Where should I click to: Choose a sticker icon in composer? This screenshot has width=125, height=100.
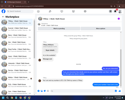pyautogui.click(x=45, y=91)
